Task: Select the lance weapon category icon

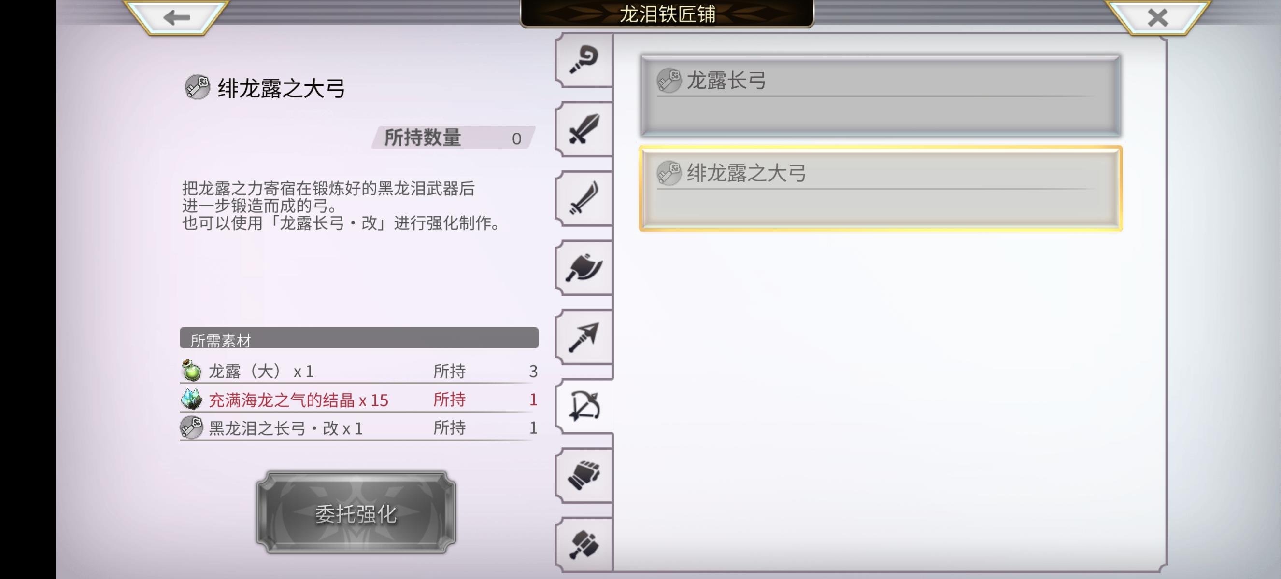Action: coord(584,337)
